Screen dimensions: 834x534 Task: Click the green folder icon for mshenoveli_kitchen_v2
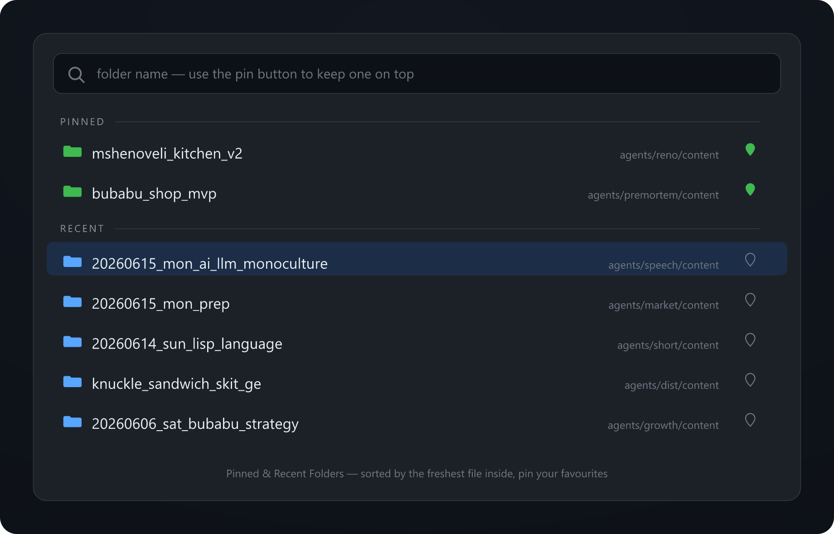(x=73, y=151)
